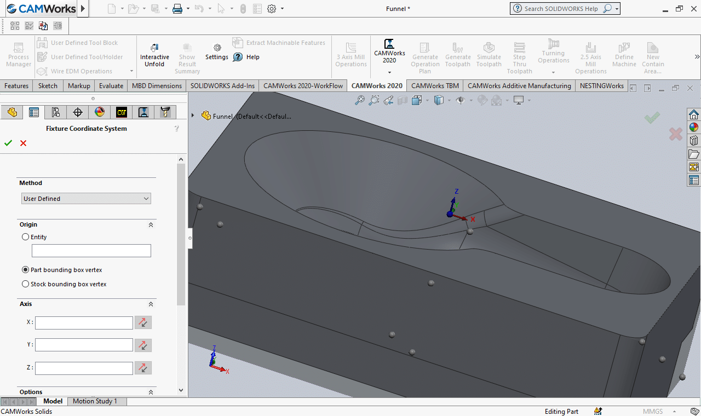
Task: Click the Print icon in title bar
Action: 177,8
